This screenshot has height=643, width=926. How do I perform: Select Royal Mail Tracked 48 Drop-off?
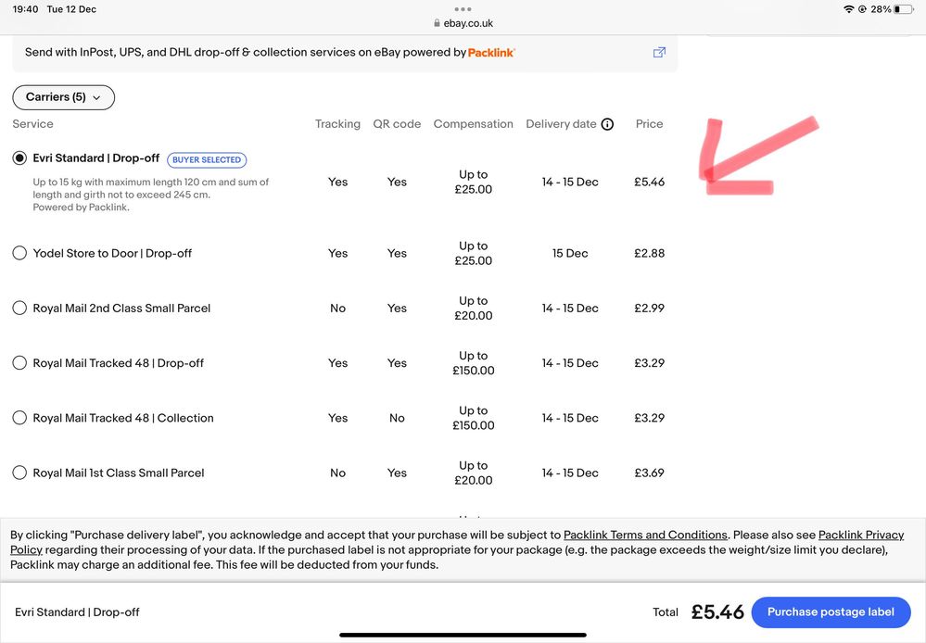[x=19, y=363]
